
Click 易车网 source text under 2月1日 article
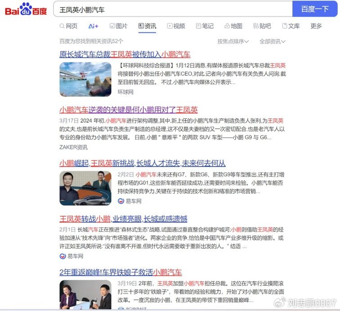[x=76, y=256]
